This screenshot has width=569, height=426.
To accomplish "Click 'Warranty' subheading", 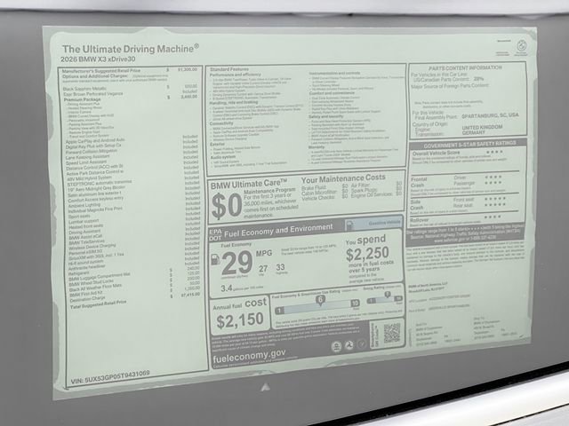I will [317, 147].
